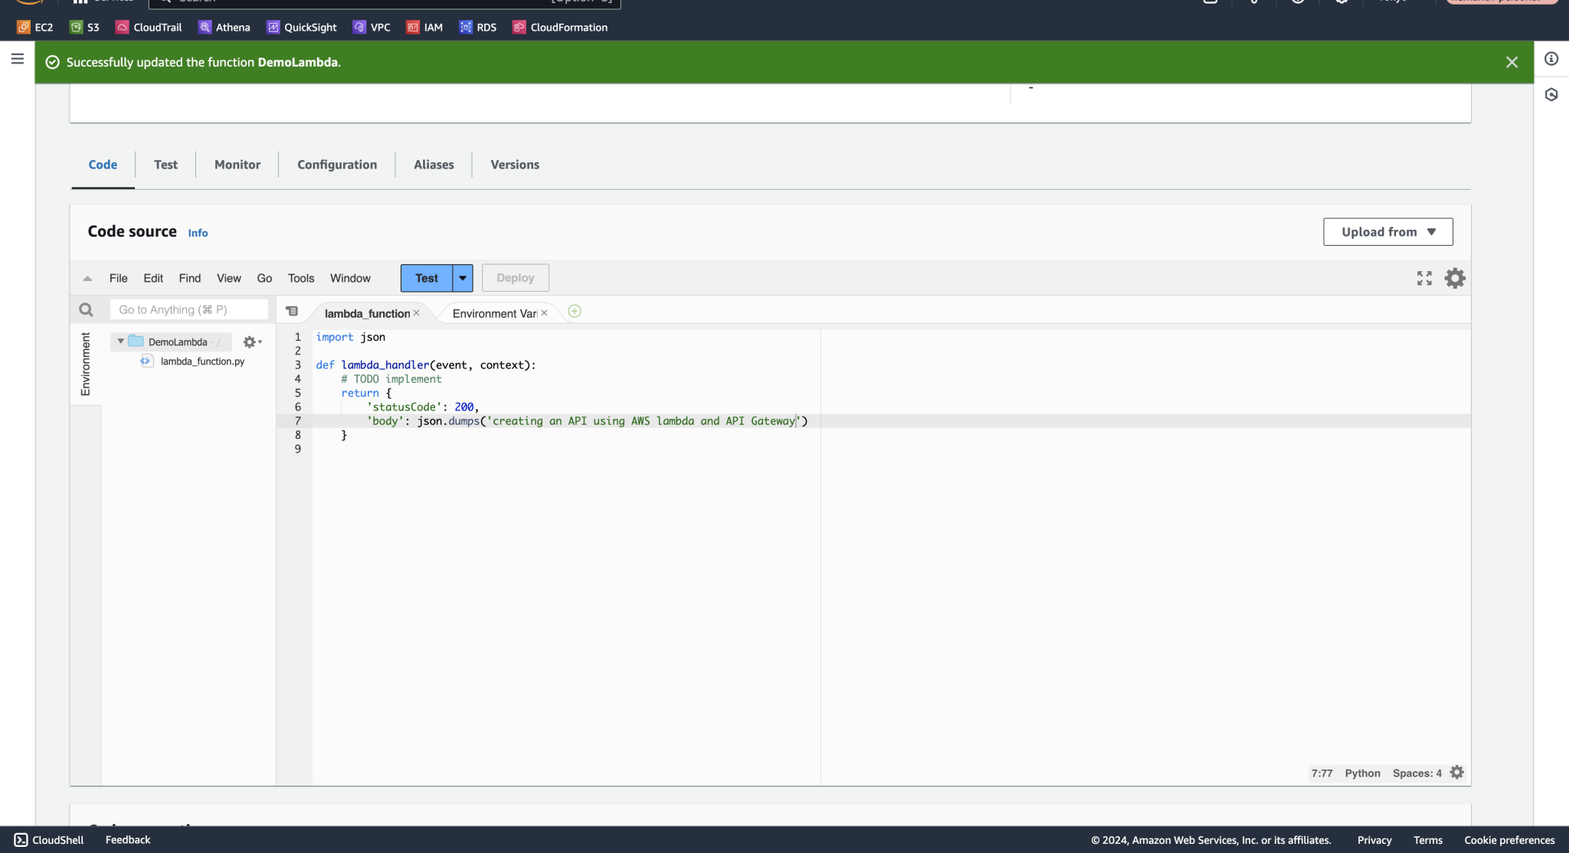
Task: Expand the Upload from dropdown
Action: click(x=1387, y=232)
